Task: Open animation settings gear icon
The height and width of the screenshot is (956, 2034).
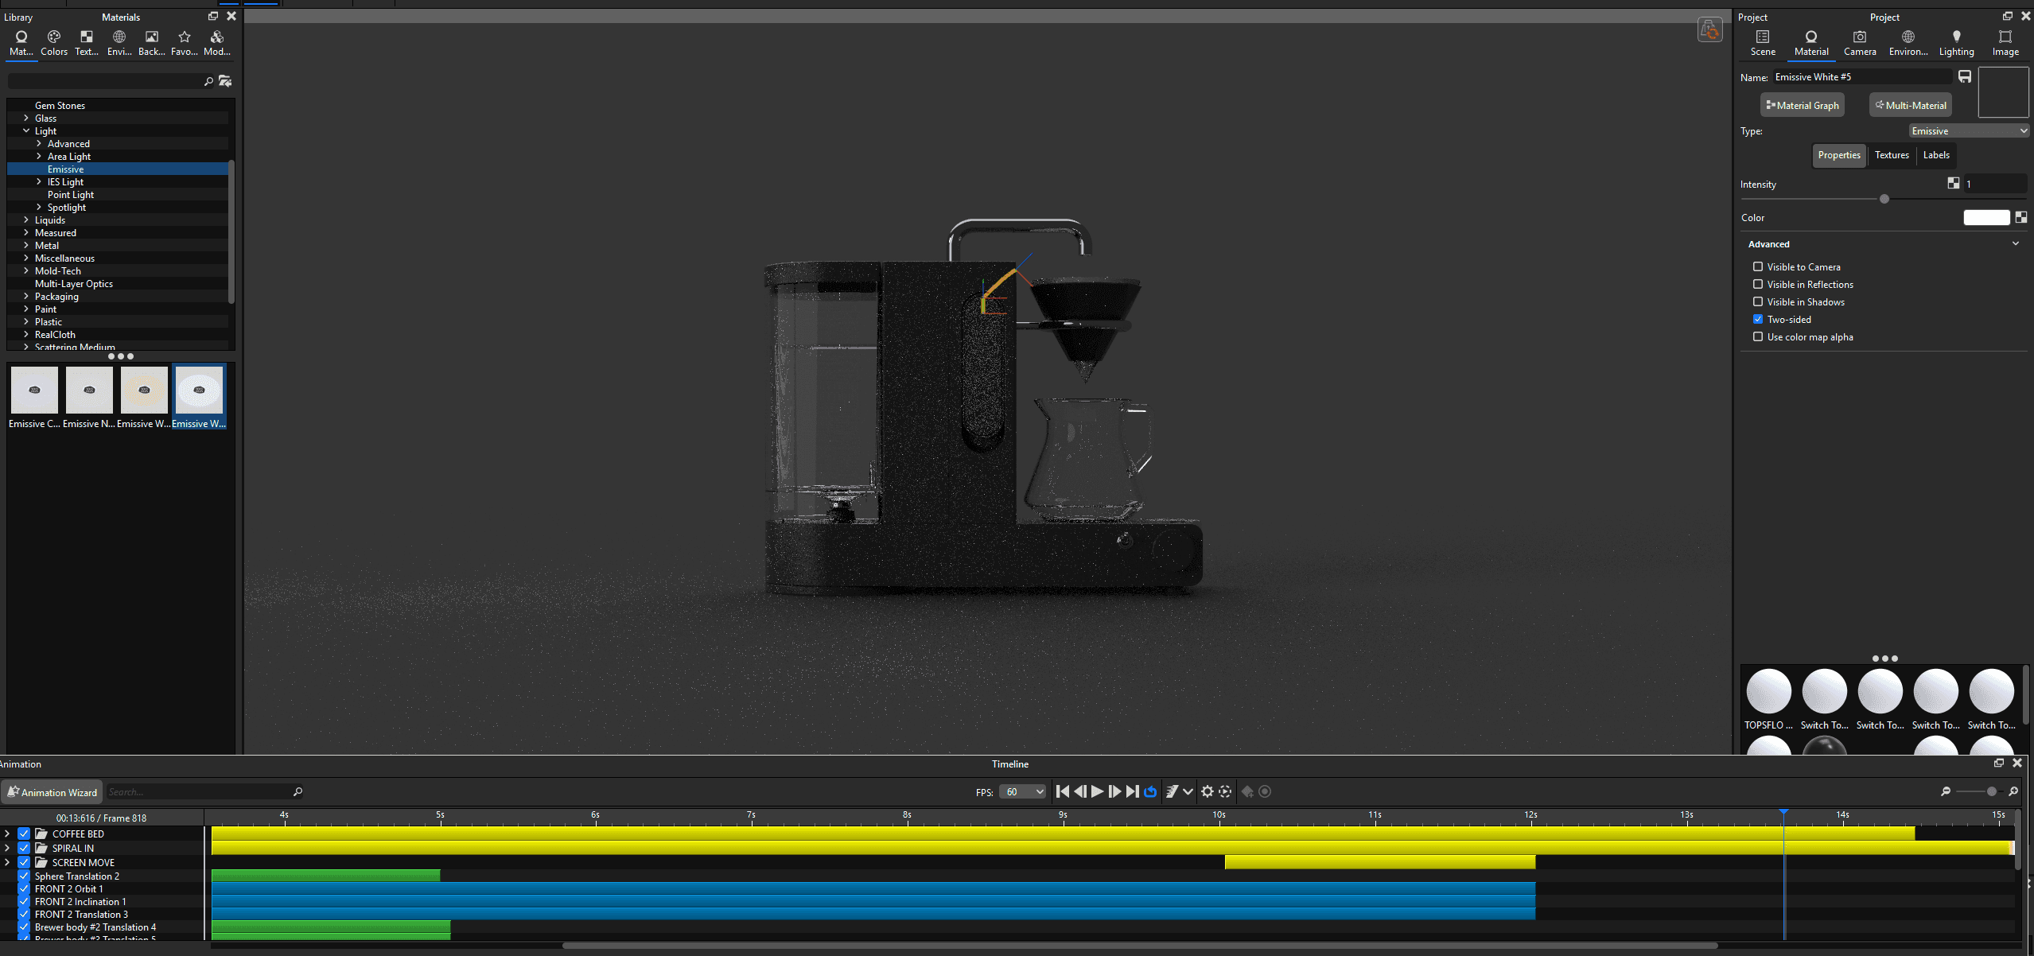Action: (x=1207, y=791)
